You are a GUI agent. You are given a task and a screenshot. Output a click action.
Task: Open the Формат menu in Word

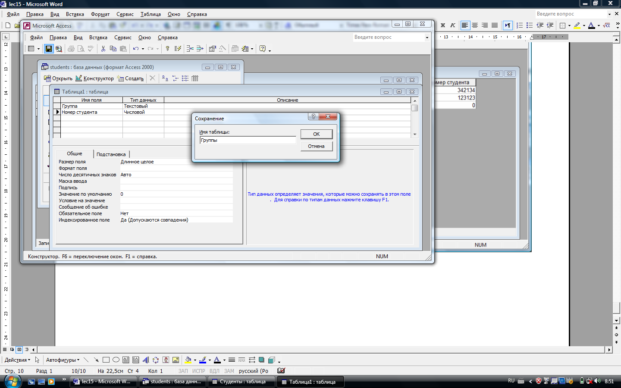click(x=100, y=14)
